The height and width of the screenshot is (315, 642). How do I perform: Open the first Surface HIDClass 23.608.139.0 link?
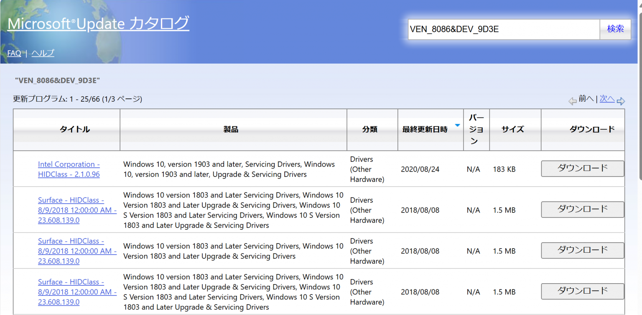click(x=77, y=210)
